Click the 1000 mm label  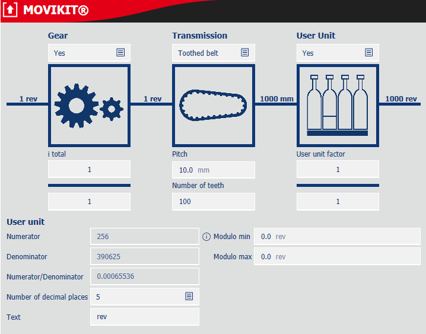[x=276, y=98]
